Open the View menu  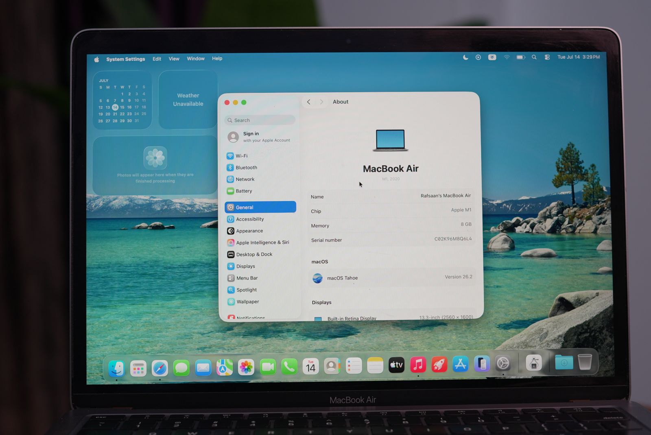click(174, 59)
